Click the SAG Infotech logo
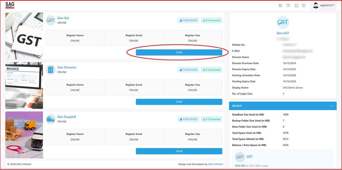This screenshot has height=170, width=342. pos(10,5)
